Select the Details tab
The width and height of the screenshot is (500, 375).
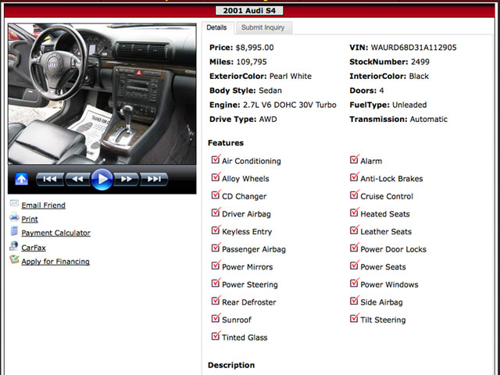point(216,27)
